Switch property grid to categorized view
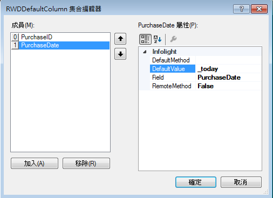273x198 pixels. pos(145,39)
